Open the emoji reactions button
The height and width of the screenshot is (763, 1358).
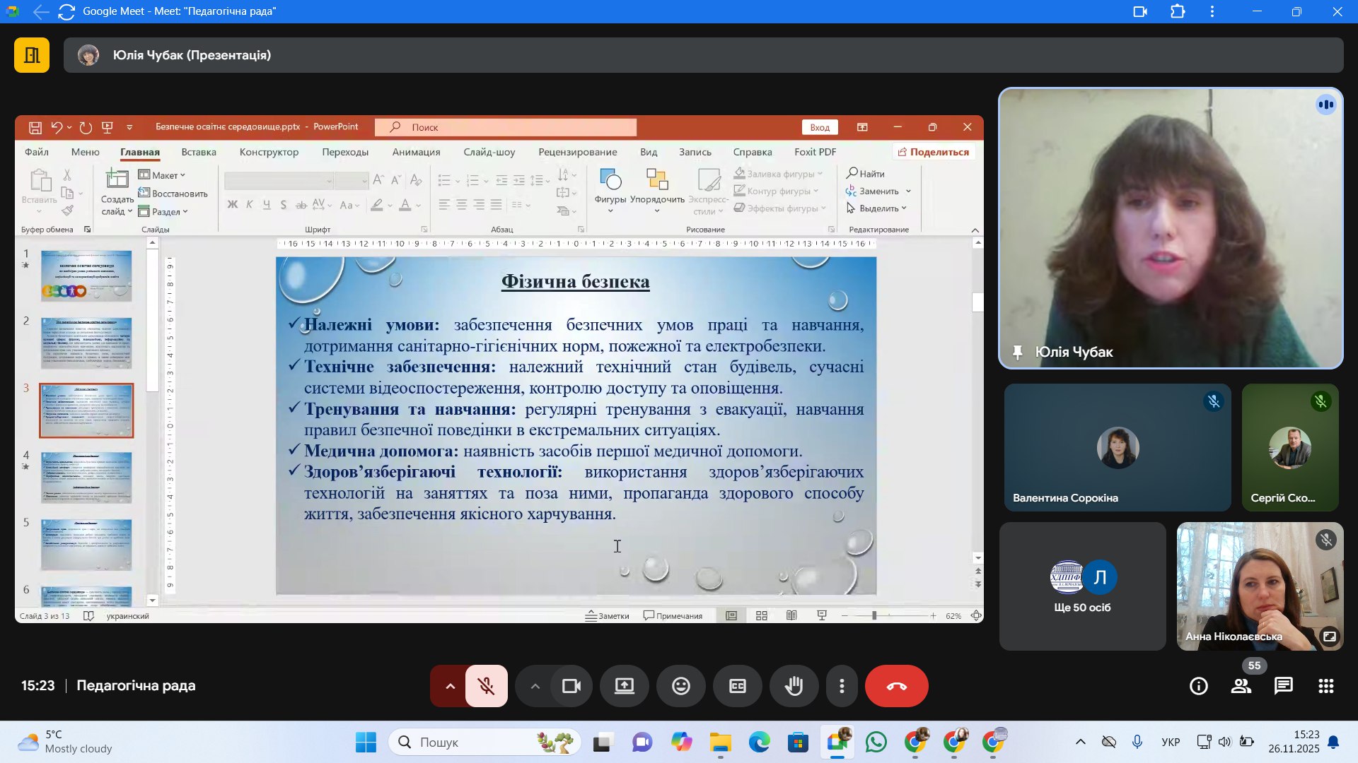681,686
